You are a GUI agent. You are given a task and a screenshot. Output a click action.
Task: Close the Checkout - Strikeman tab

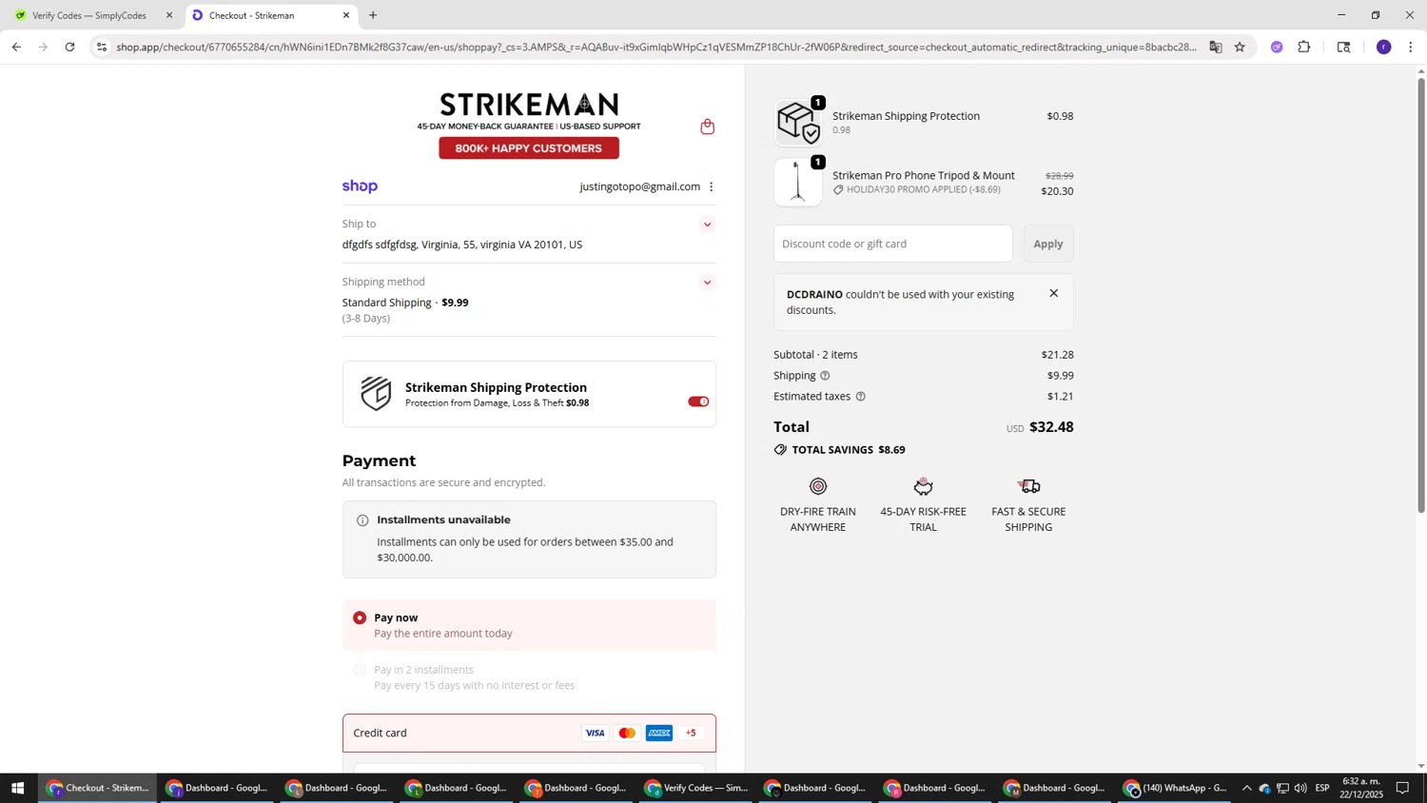pyautogui.click(x=346, y=15)
